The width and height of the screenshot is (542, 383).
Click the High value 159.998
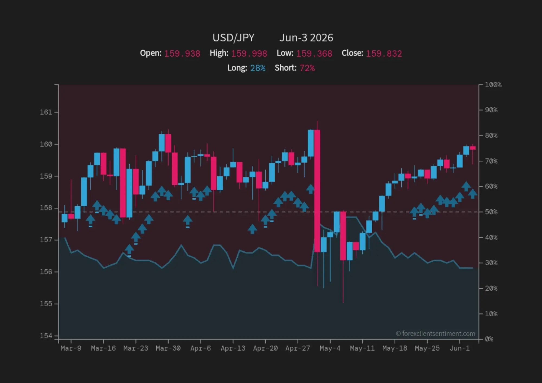(249, 54)
